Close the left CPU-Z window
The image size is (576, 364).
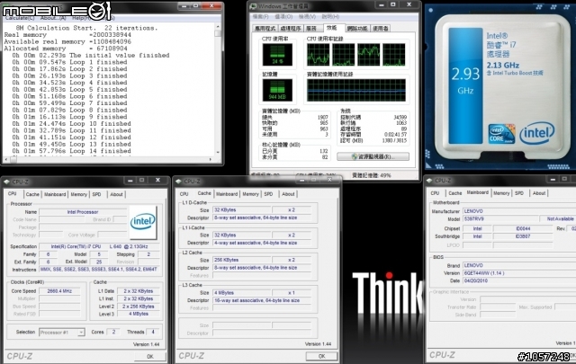tap(157, 180)
